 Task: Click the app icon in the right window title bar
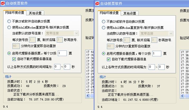97,3
